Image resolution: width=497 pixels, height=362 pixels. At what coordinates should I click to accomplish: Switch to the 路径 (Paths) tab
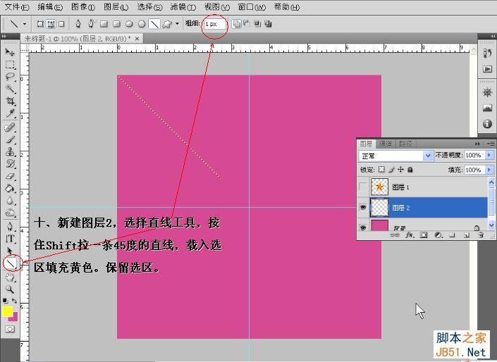pos(405,144)
